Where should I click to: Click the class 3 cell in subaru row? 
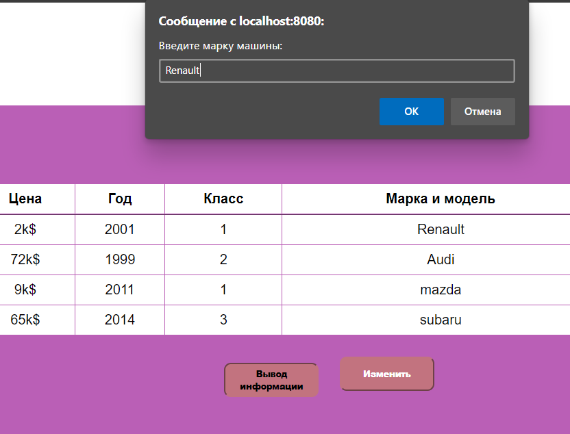pos(223,320)
